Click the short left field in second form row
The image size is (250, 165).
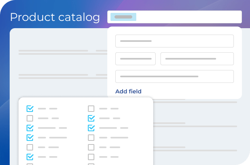[x=135, y=59]
